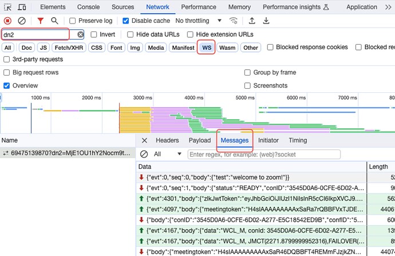Image resolution: width=395 pixels, height=256 pixels.
Task: Click the Data column header
Action: point(251,167)
